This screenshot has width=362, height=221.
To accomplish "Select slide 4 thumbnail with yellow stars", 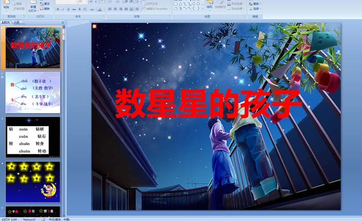I will click(x=33, y=182).
